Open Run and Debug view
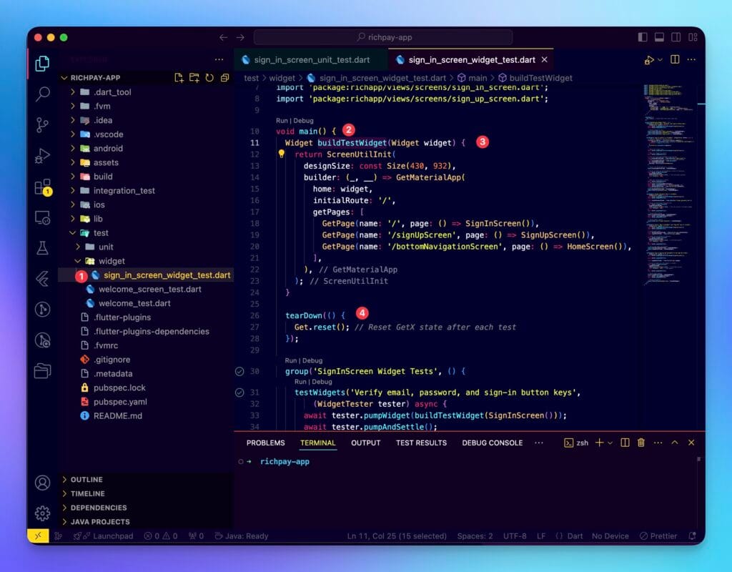This screenshot has width=732, height=572. click(x=42, y=155)
